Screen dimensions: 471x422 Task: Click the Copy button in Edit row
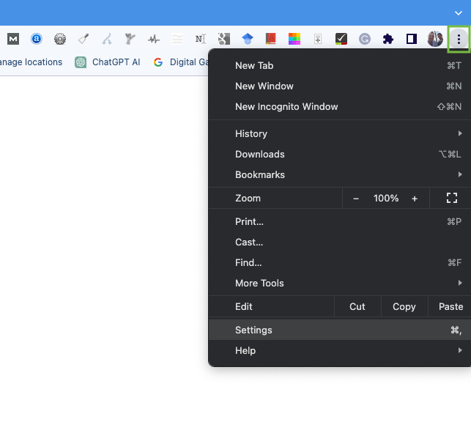pos(404,306)
